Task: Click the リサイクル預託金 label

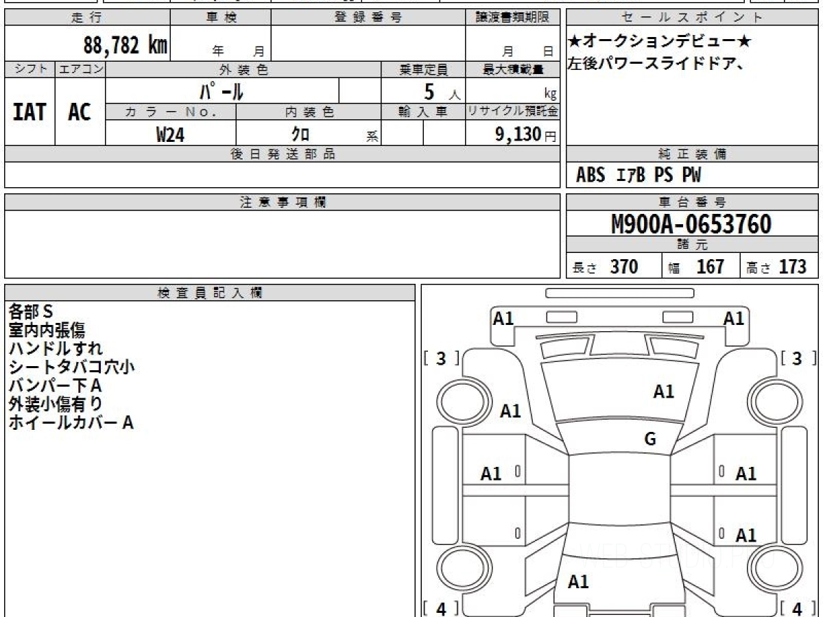Action: [x=512, y=112]
